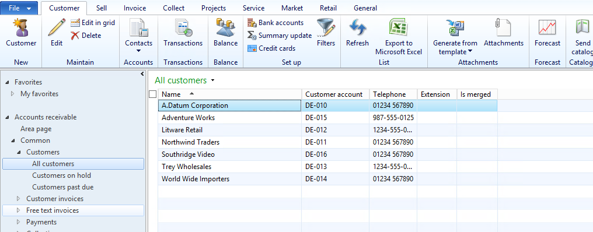The height and width of the screenshot is (232, 593).
Task: Switch to the Customer ribbon tab
Action: (64, 8)
